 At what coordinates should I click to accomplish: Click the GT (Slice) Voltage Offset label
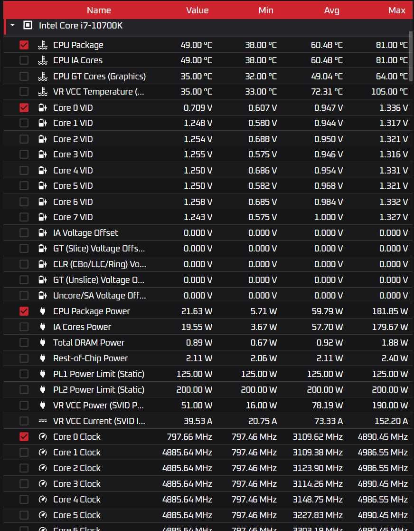pyautogui.click(x=99, y=249)
